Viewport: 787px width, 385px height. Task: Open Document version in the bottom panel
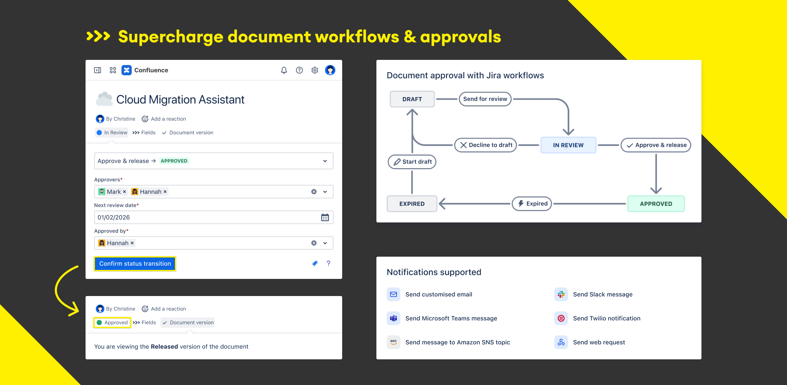(188, 323)
